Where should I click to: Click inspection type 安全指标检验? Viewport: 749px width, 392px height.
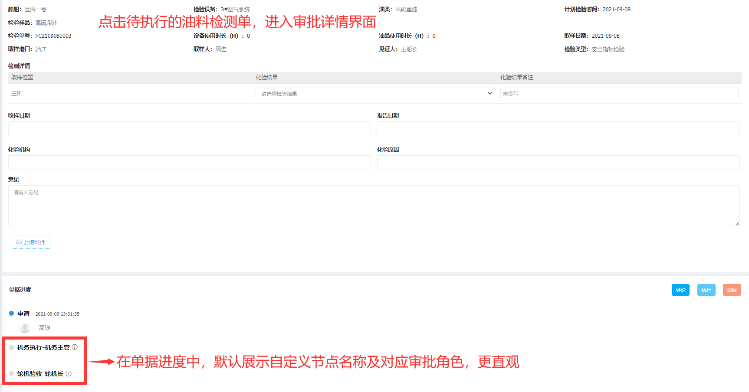coord(608,49)
